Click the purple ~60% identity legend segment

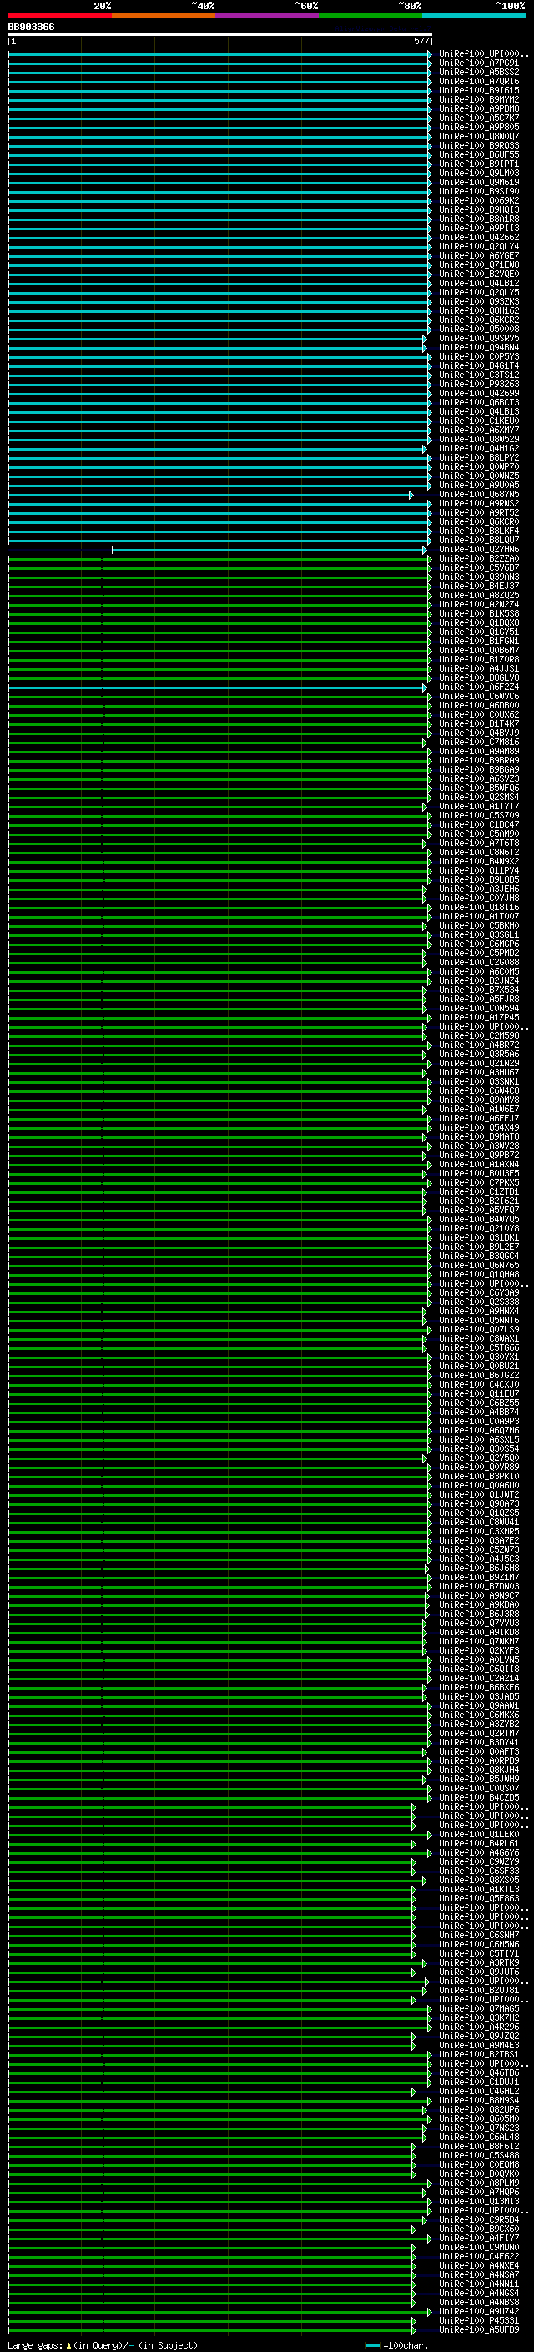pyautogui.click(x=268, y=15)
